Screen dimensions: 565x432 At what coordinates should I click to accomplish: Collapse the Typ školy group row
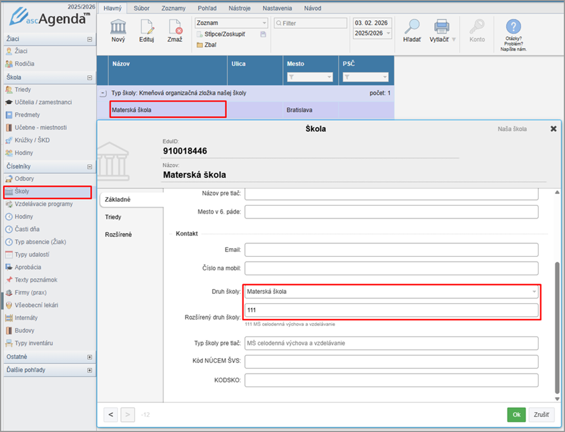click(103, 93)
